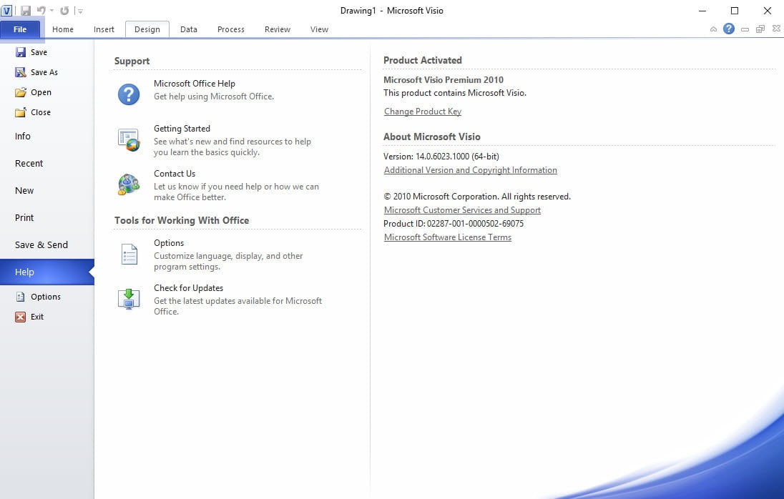Switch to the Insert tab
Screen dimensions: 784x499
(x=104, y=29)
